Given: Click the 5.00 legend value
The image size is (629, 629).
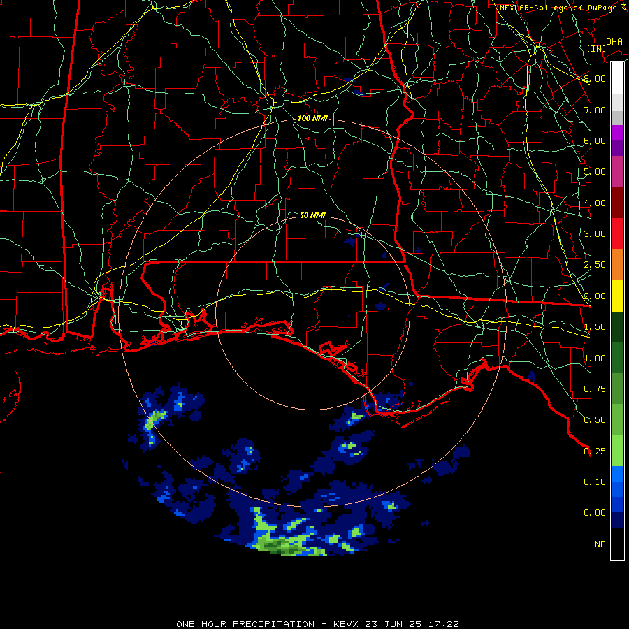Looking at the screenshot, I should tap(595, 172).
